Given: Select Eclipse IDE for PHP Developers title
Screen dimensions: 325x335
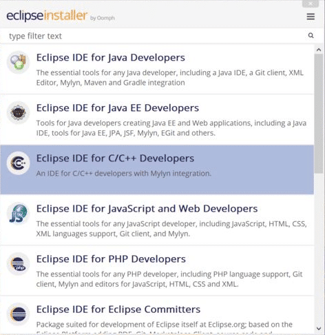Looking at the screenshot, I should pyautogui.click(x=111, y=259).
